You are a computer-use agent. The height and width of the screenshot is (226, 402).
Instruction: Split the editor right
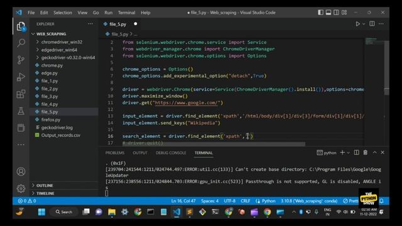point(372,24)
